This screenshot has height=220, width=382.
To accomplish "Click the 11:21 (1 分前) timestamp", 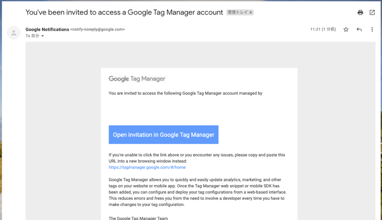I will point(323,29).
